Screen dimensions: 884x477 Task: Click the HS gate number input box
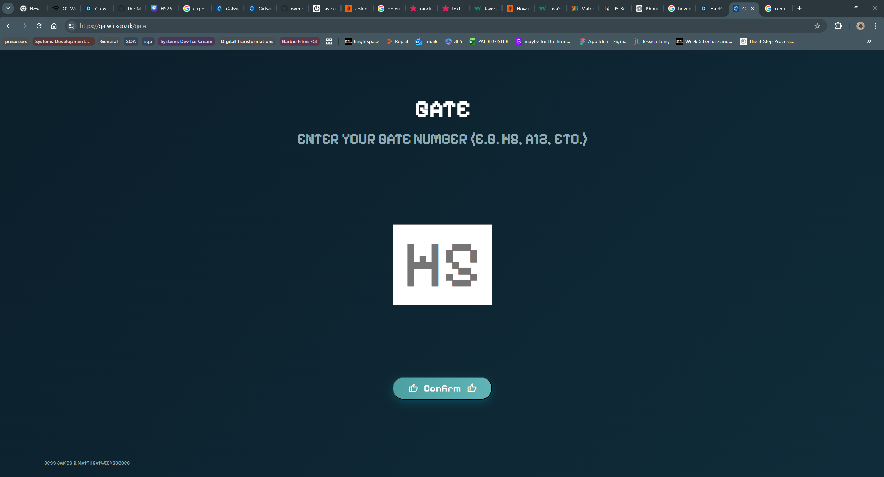(442, 265)
